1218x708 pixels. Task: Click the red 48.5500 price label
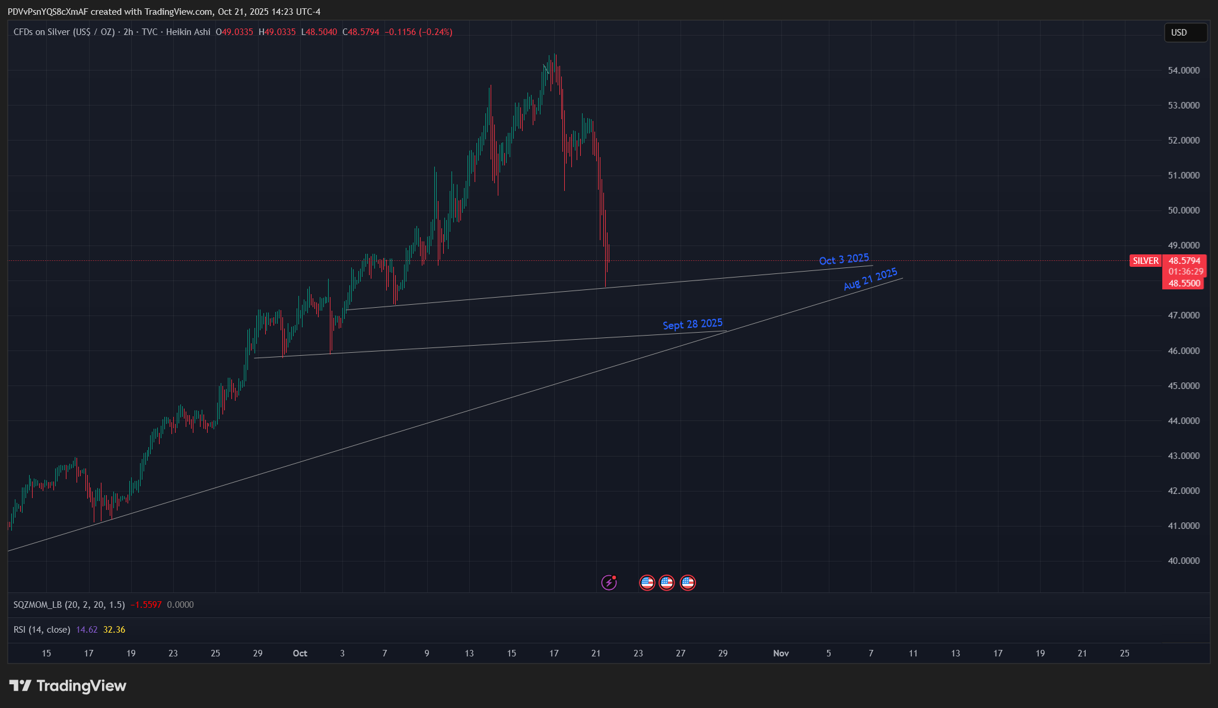point(1184,283)
